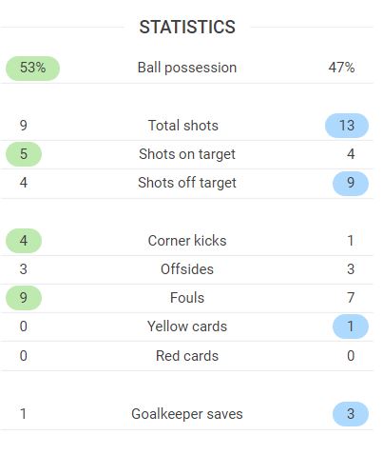Select the Yellow cards label

[x=187, y=326]
